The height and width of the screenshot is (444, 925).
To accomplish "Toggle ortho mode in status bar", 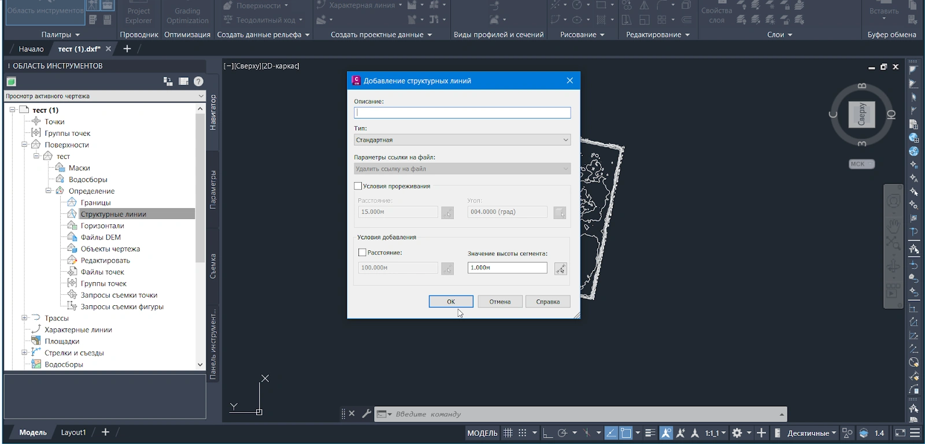I will pos(547,433).
